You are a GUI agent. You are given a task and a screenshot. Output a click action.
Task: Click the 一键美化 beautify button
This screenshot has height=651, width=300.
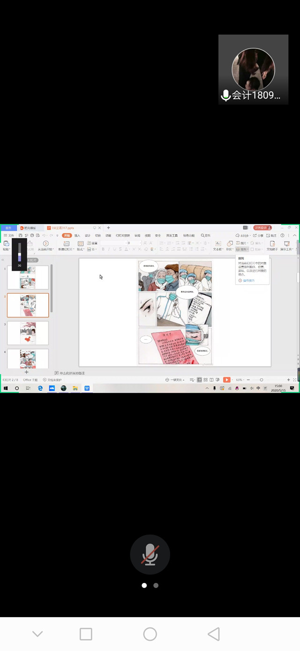[174, 380]
